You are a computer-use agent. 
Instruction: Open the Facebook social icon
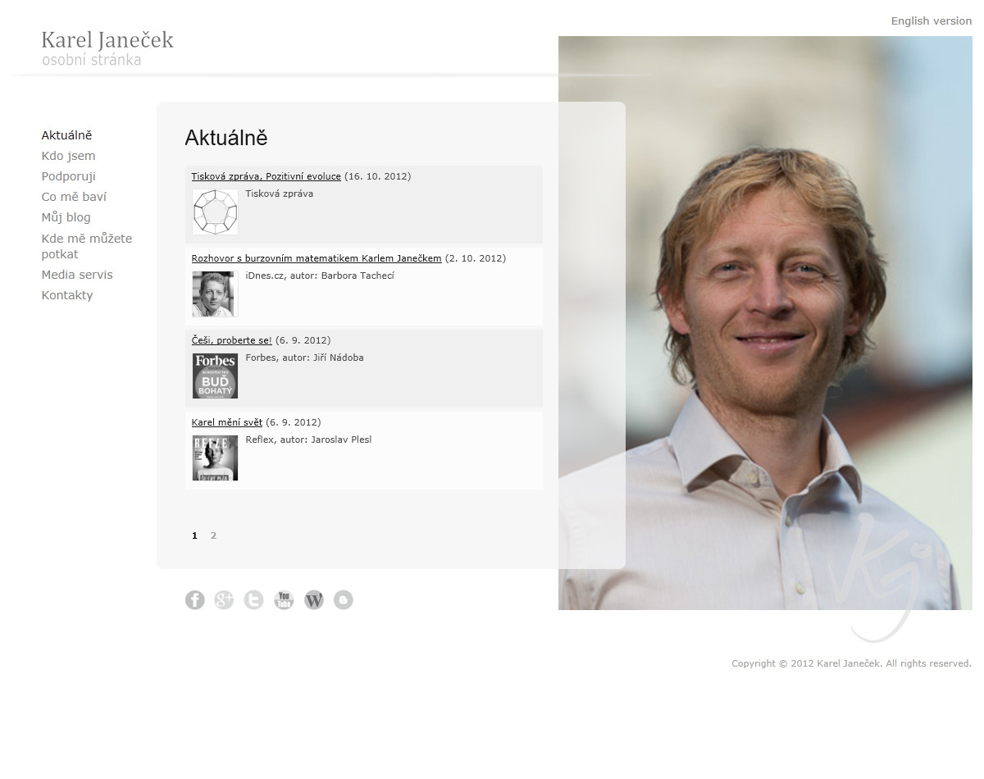[194, 600]
